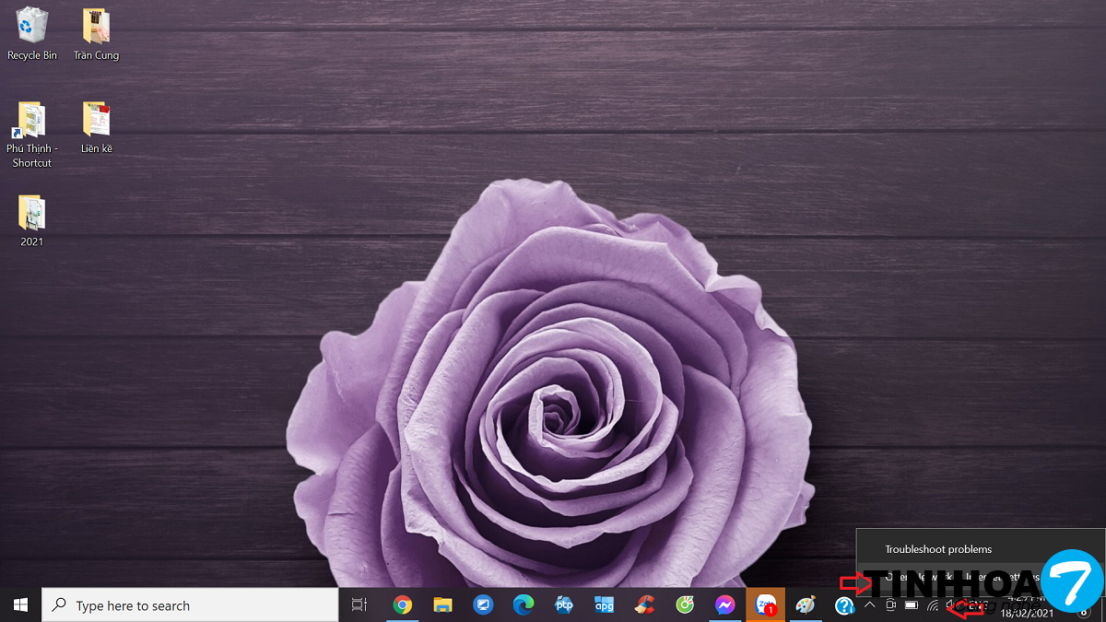The image size is (1106, 622).
Task: Select Open Network & Internet settings
Action: point(959,577)
